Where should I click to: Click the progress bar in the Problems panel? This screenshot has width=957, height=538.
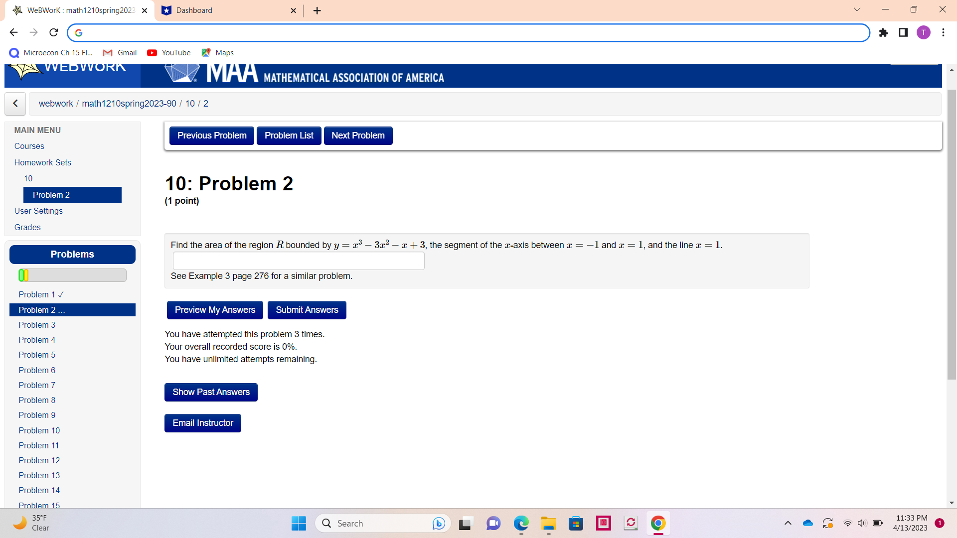click(72, 275)
